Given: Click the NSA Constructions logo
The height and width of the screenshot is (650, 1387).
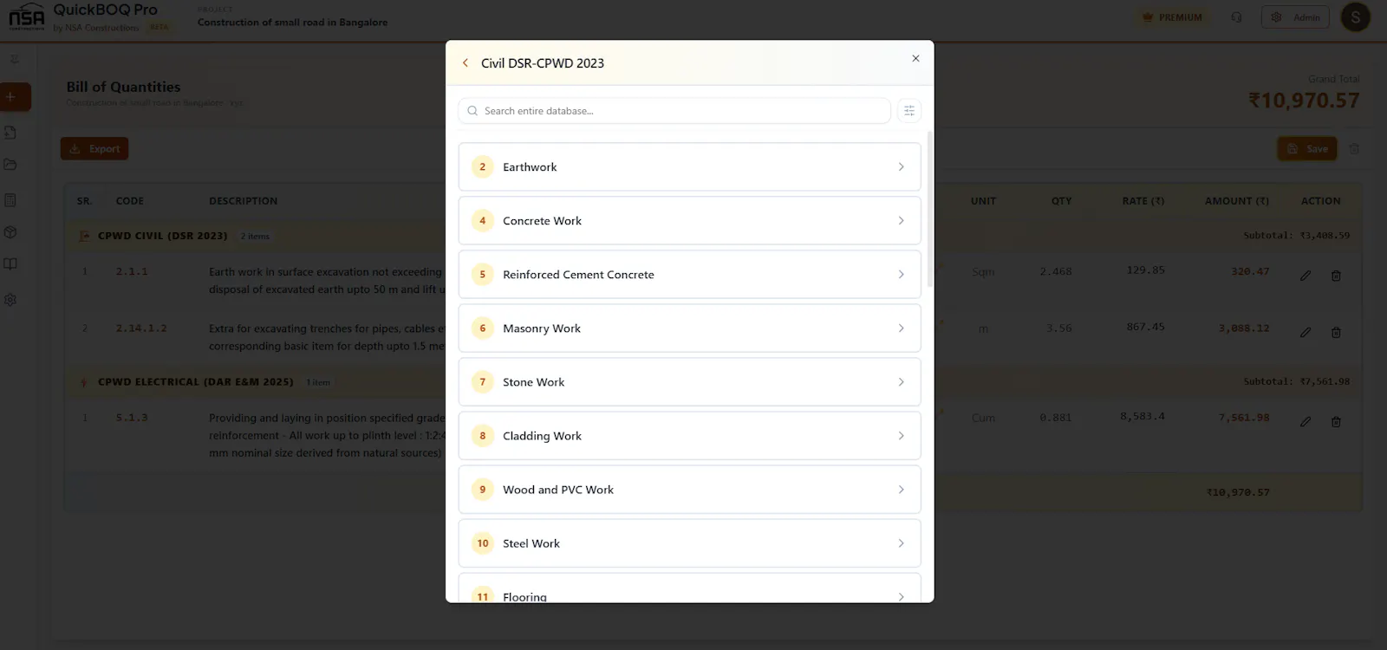Looking at the screenshot, I should coord(26,16).
